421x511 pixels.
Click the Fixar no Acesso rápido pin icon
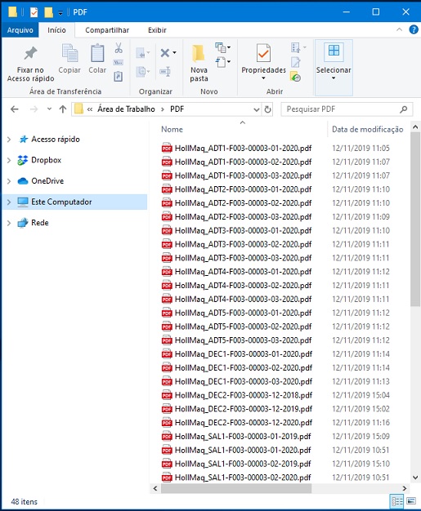coord(31,53)
